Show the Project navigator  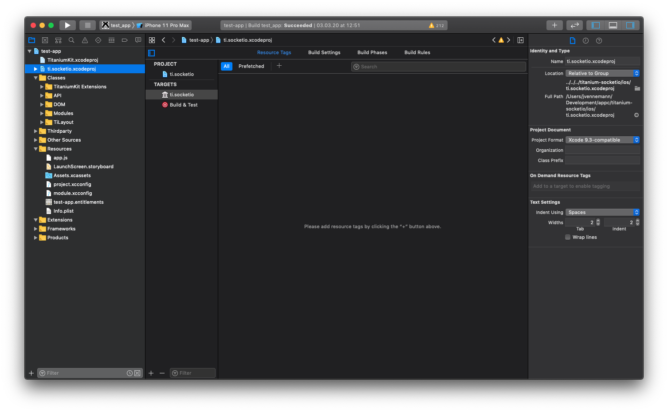(31, 40)
